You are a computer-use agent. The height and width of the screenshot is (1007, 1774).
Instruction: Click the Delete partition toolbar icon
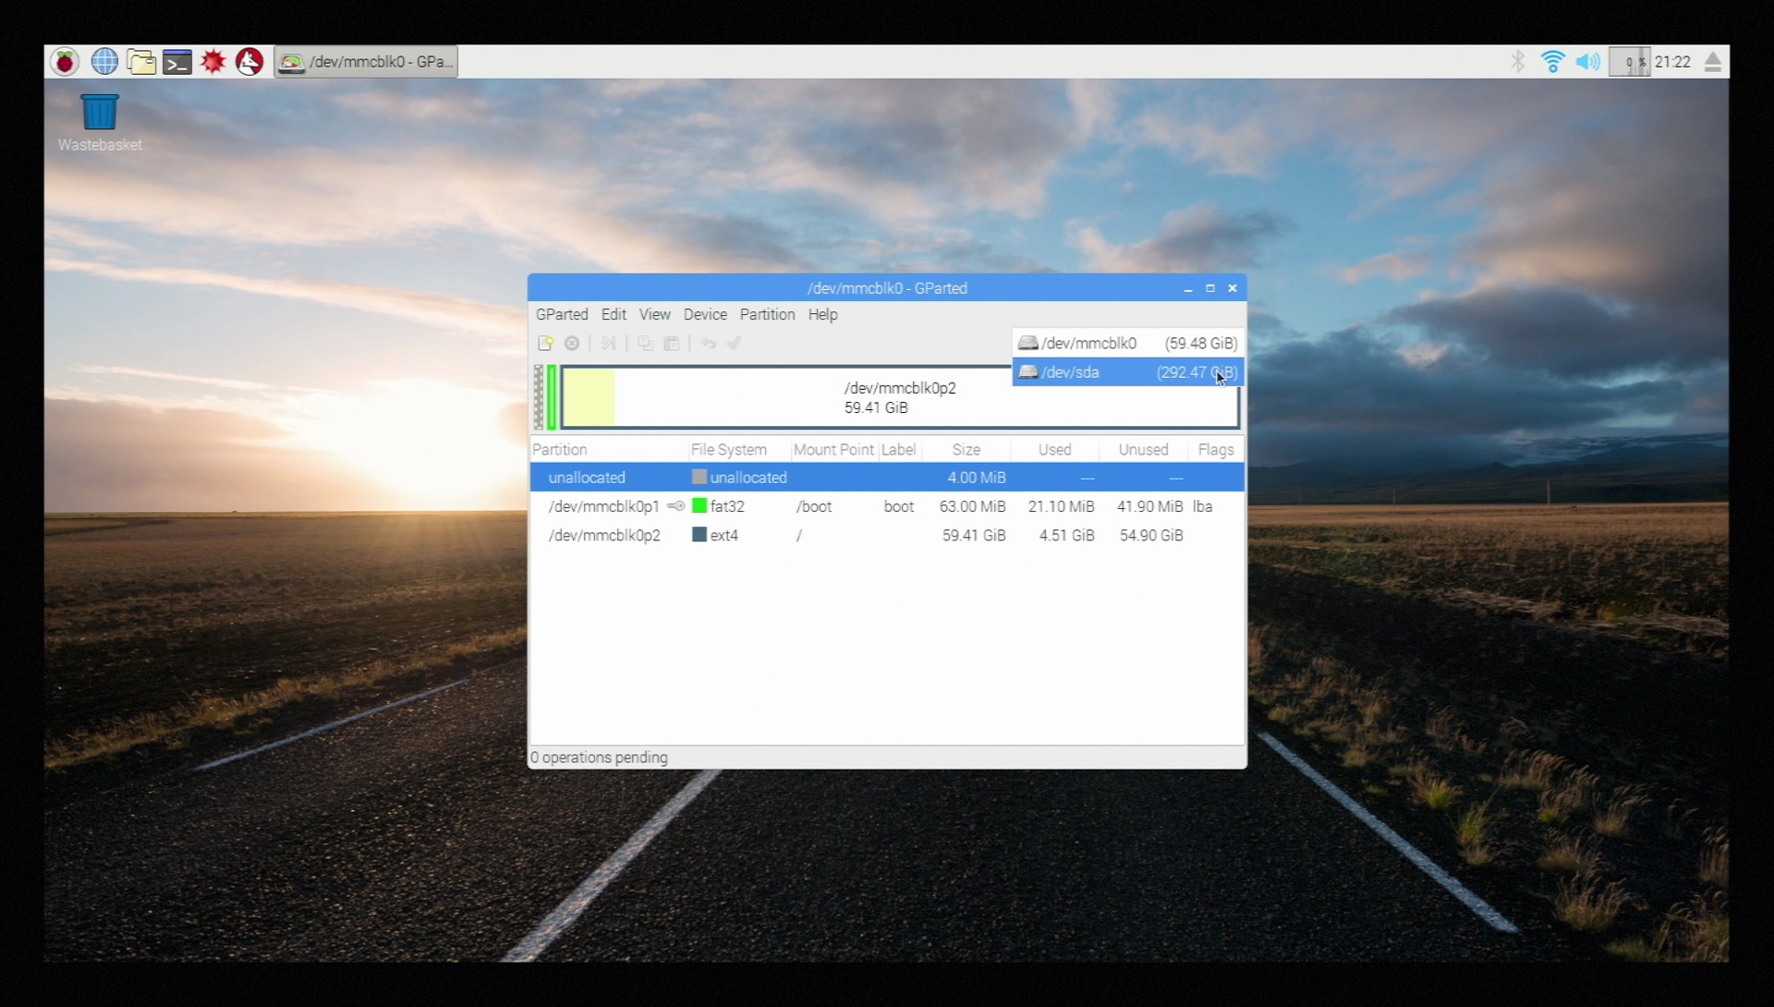pyautogui.click(x=572, y=344)
